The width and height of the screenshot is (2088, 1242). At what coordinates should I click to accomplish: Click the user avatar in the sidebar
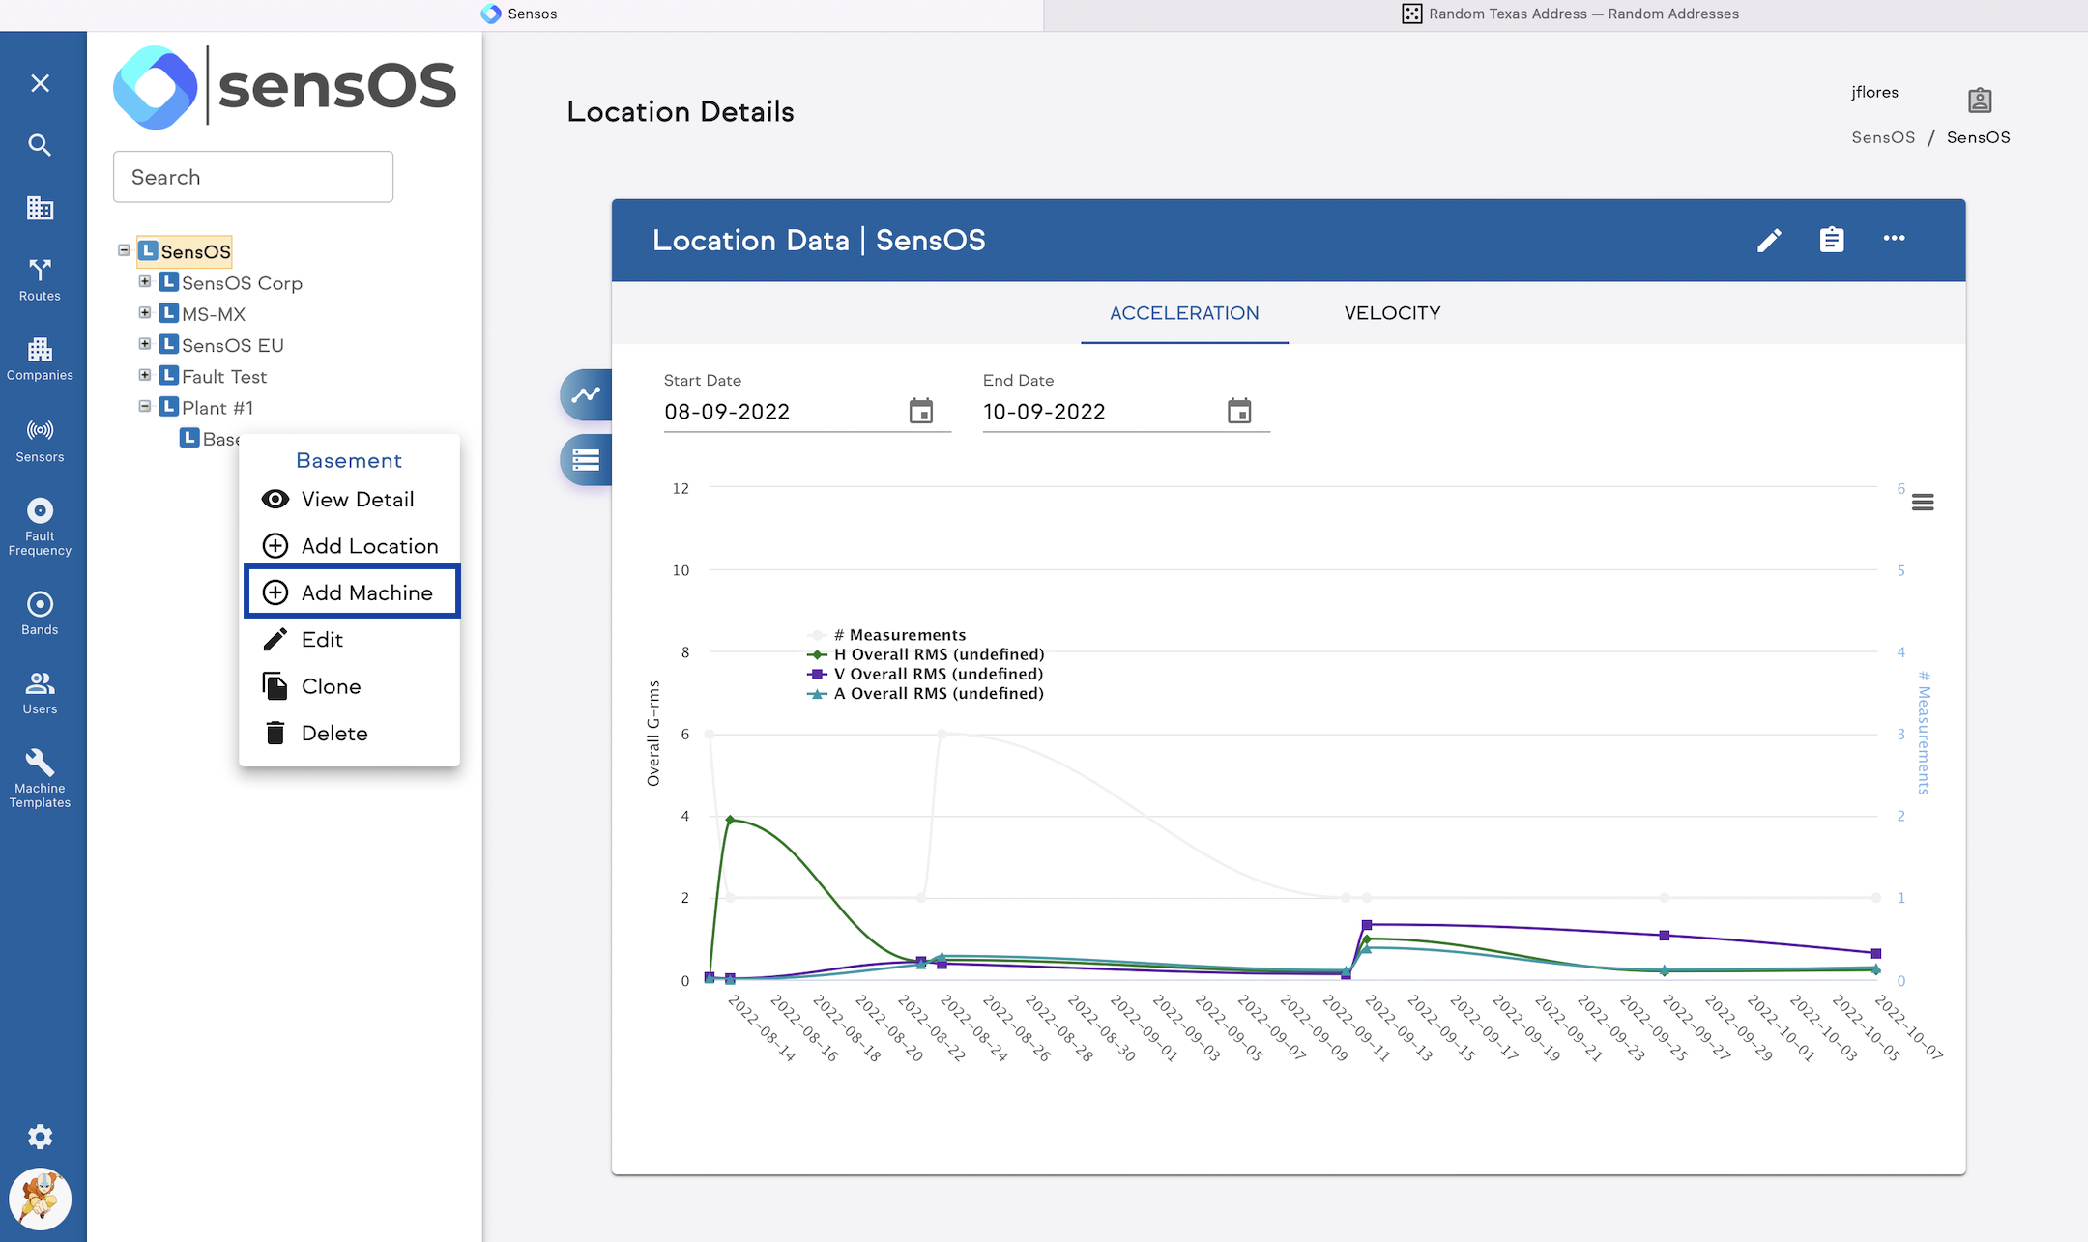40,1199
